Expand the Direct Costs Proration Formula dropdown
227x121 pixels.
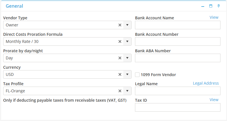click(127, 41)
